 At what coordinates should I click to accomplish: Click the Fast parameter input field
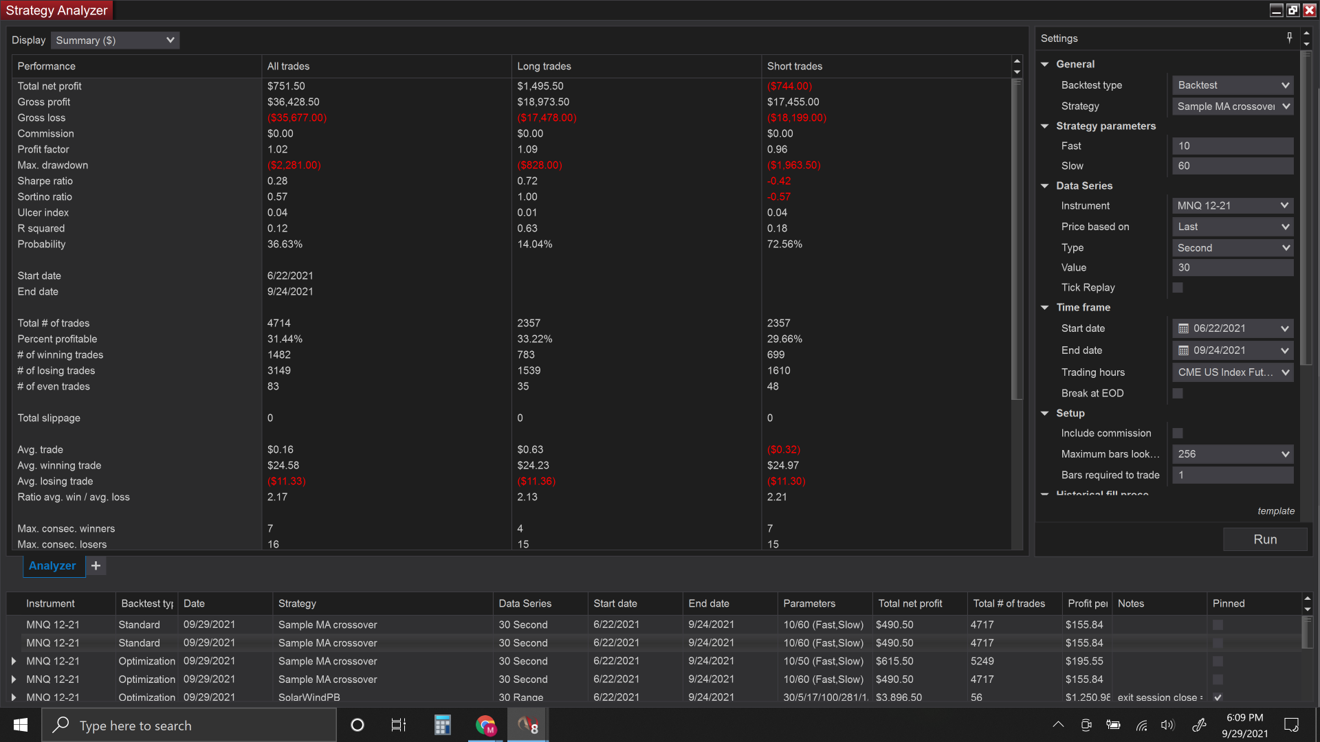1232,146
